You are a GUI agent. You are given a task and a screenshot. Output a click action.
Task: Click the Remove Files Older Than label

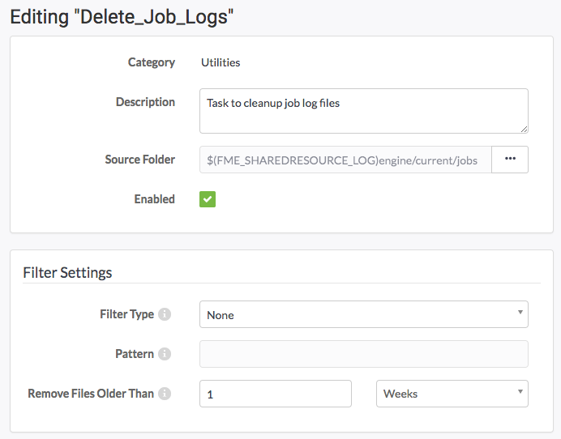point(91,394)
